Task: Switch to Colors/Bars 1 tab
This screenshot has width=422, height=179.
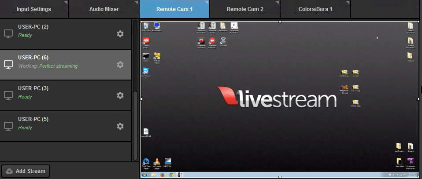Action: point(315,9)
